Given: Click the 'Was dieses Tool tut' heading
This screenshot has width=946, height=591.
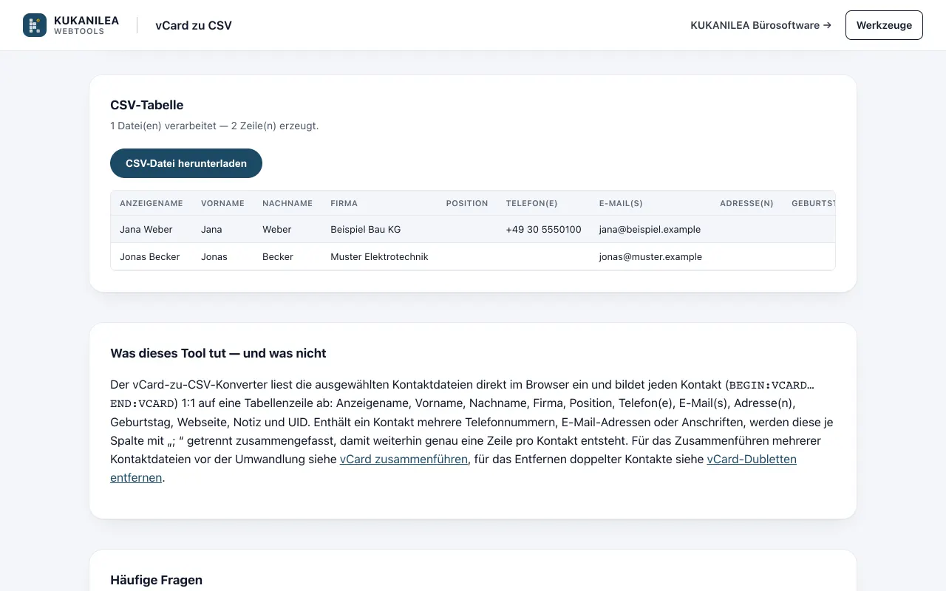Looking at the screenshot, I should [218, 353].
